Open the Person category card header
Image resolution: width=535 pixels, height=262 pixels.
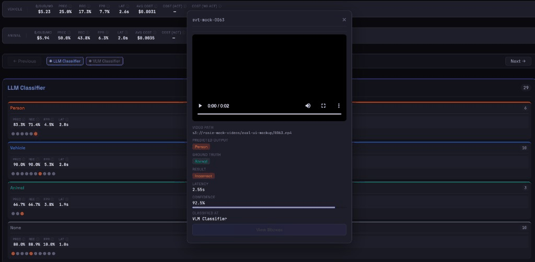point(269,108)
